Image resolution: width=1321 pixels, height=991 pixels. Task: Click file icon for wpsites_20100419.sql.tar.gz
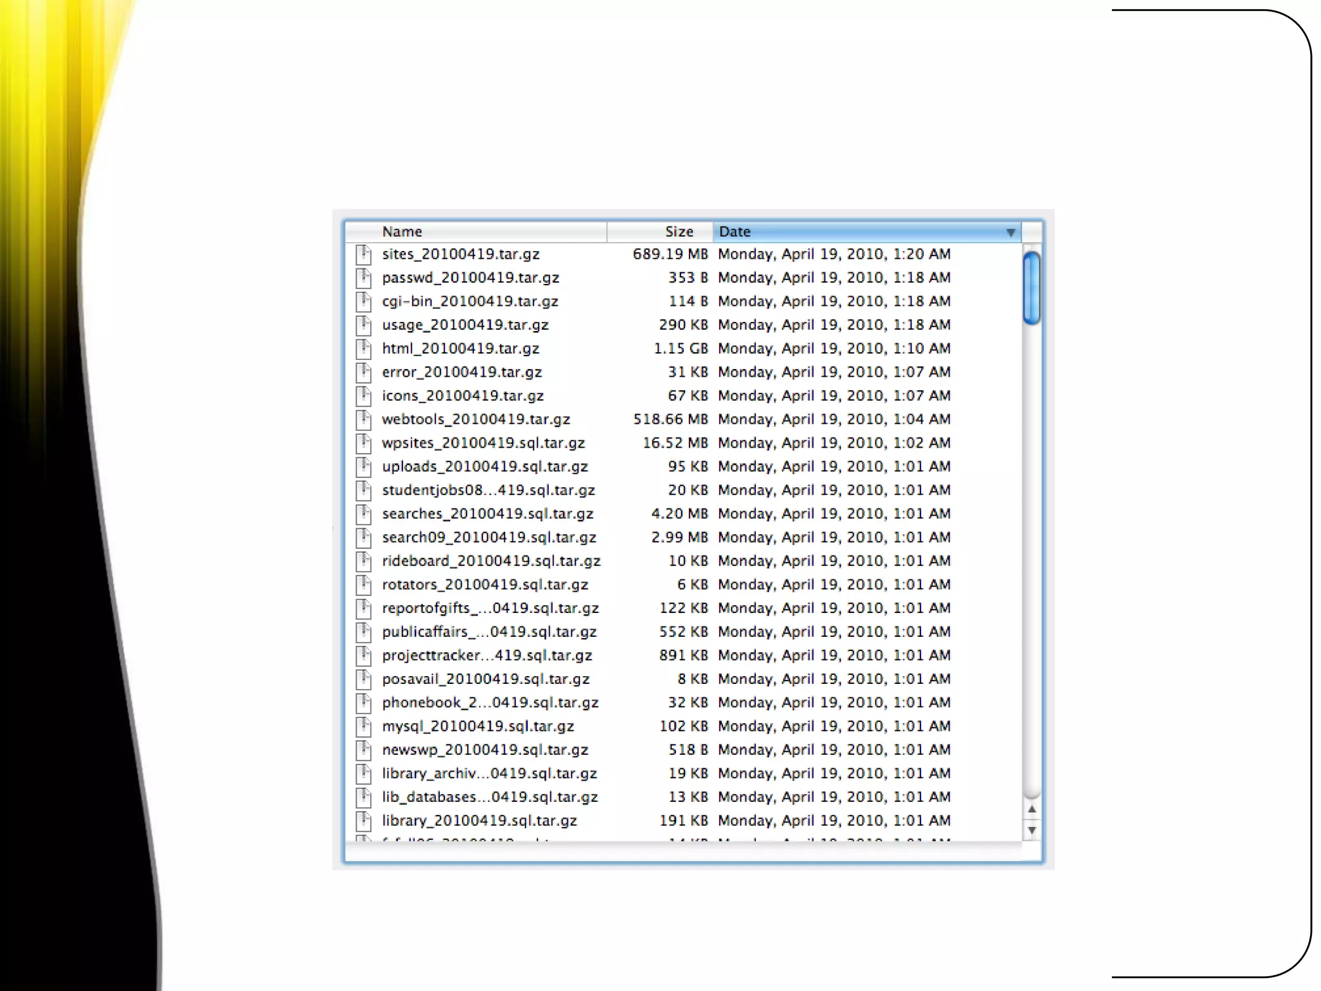coord(364,443)
